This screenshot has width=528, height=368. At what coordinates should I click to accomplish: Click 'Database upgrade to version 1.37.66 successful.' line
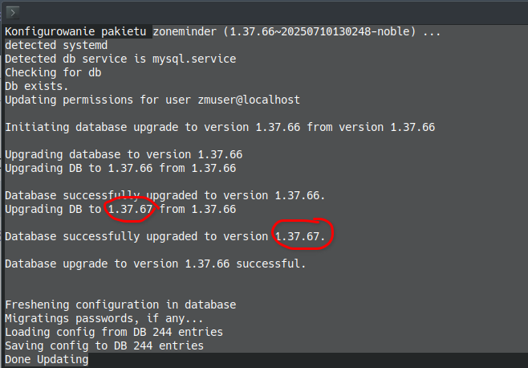pyautogui.click(x=155, y=264)
